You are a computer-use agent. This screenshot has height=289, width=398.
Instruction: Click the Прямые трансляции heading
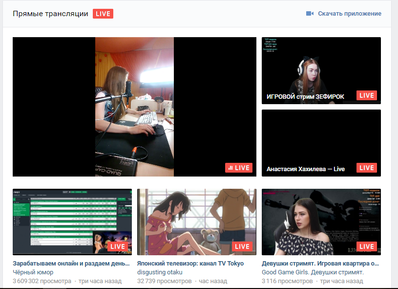(50, 14)
